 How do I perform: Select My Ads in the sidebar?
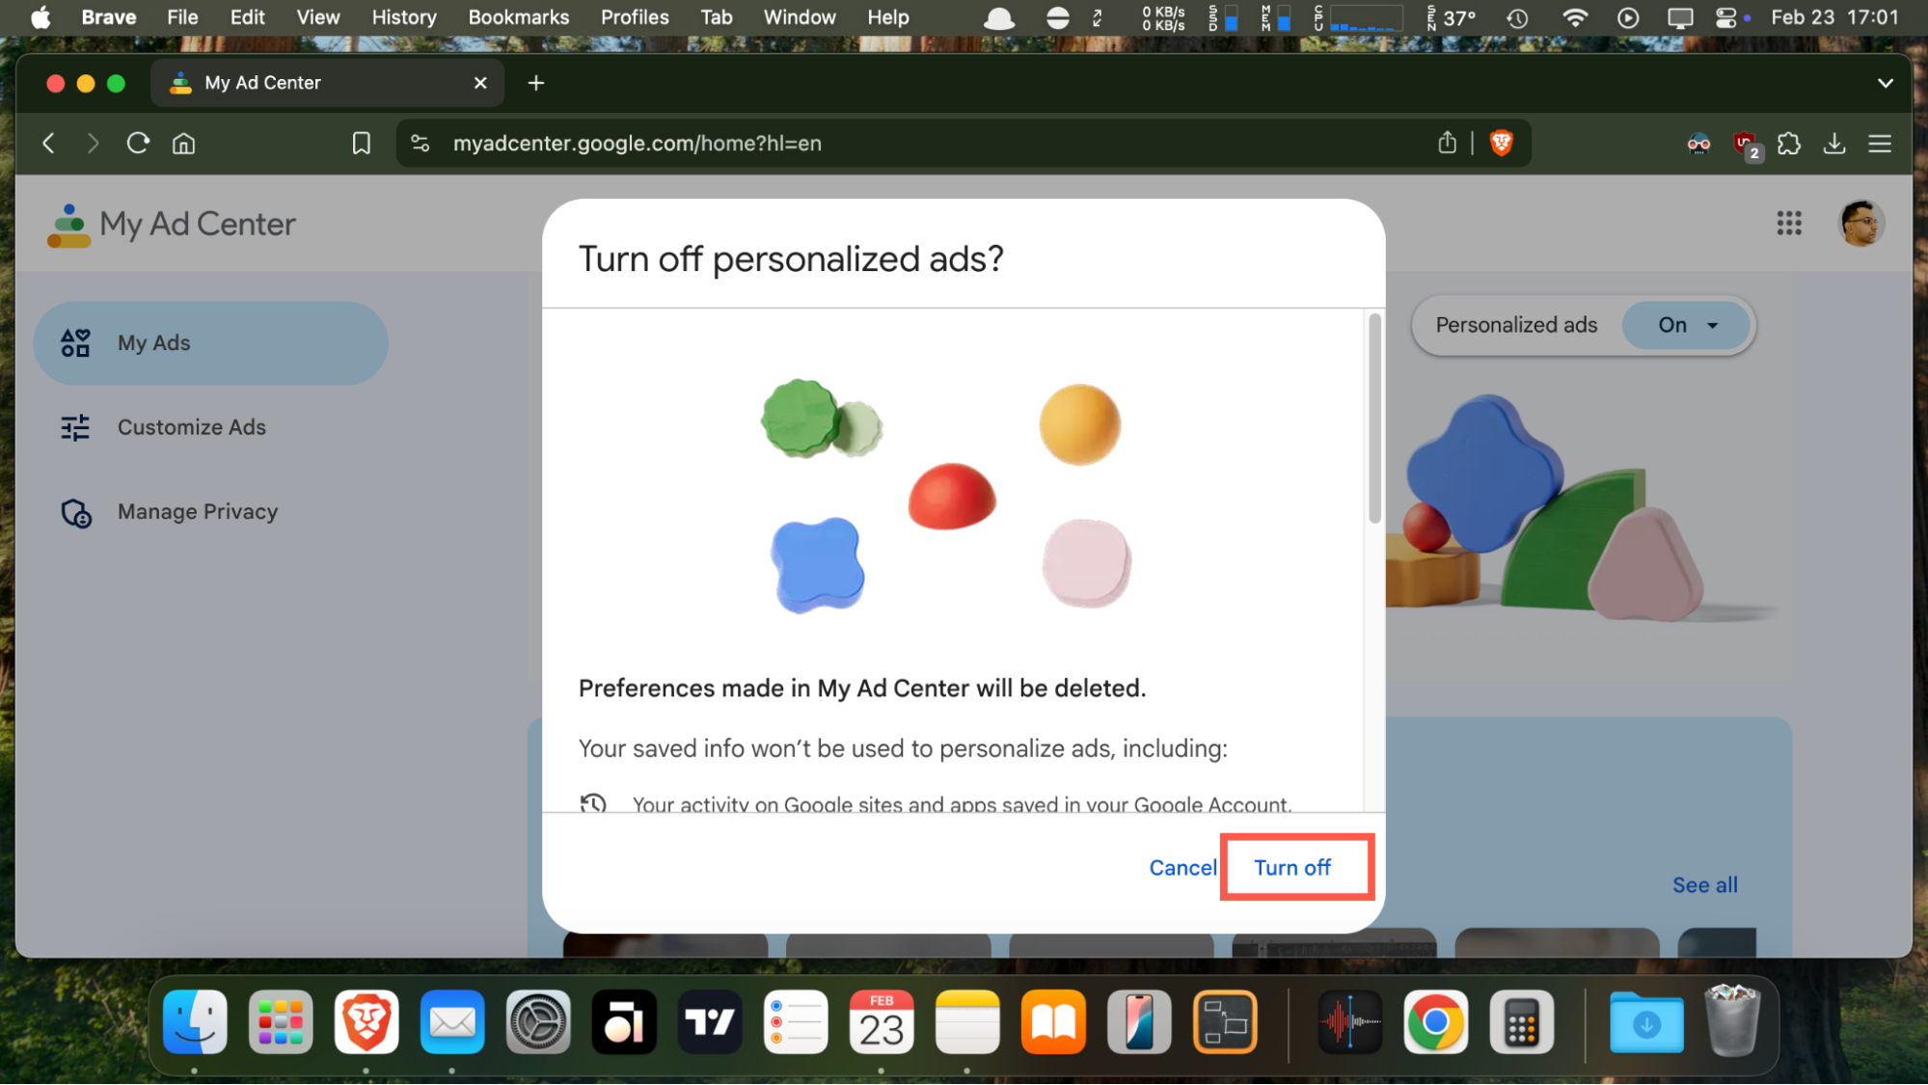[210, 343]
